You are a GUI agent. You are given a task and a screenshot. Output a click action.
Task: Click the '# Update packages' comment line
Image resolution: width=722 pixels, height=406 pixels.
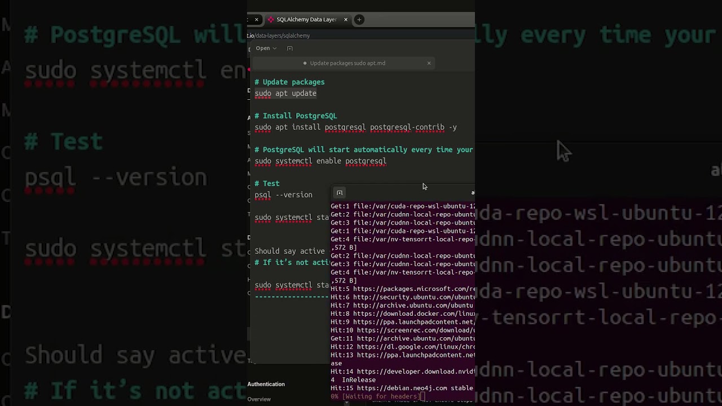coord(289,82)
